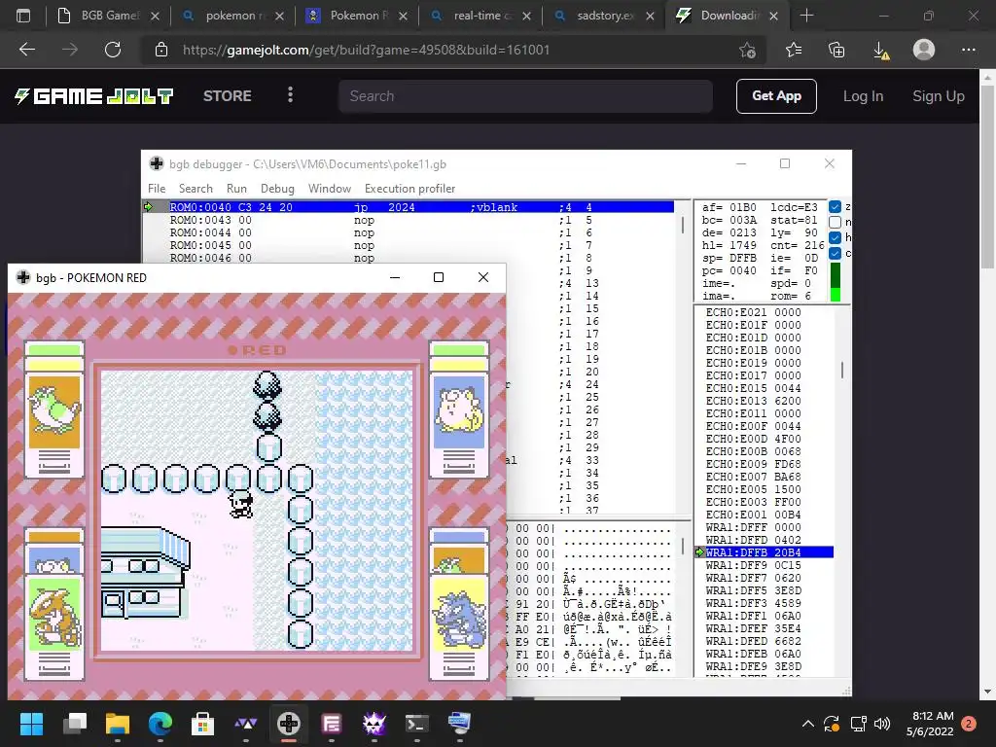Select the ROM0:0045 nop line
Viewport: 996px width, 747px height.
click(x=422, y=245)
